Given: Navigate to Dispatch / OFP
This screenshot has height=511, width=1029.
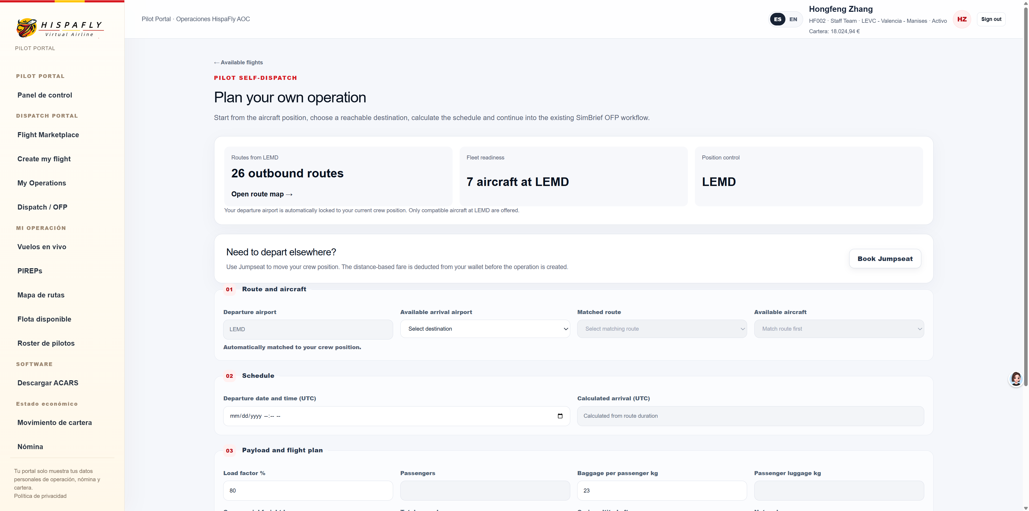Looking at the screenshot, I should pyautogui.click(x=42, y=207).
